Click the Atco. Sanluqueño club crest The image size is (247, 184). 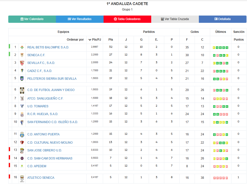click(x=22, y=99)
